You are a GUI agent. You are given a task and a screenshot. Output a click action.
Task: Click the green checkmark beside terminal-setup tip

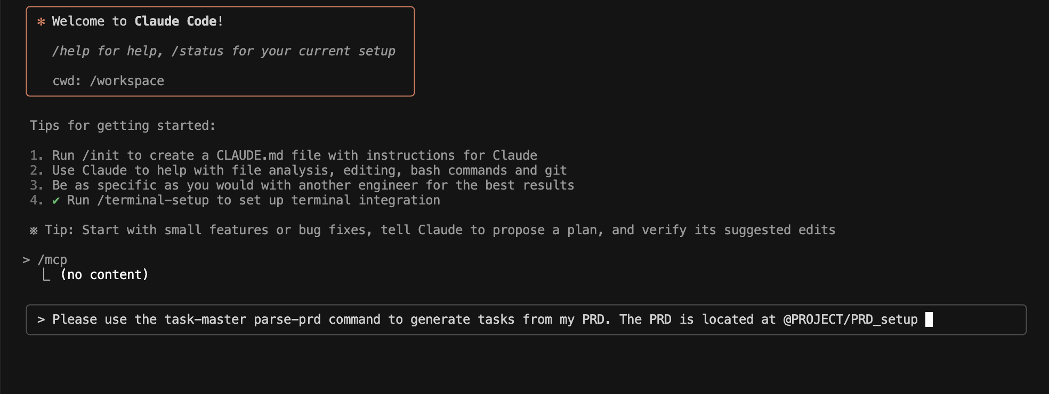click(x=55, y=201)
